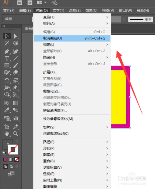Set paint mode to Color
This screenshot has width=155, height=189.
(5, 160)
